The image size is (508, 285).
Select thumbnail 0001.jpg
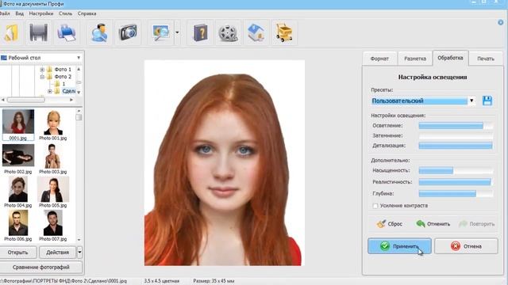pyautogui.click(x=18, y=124)
